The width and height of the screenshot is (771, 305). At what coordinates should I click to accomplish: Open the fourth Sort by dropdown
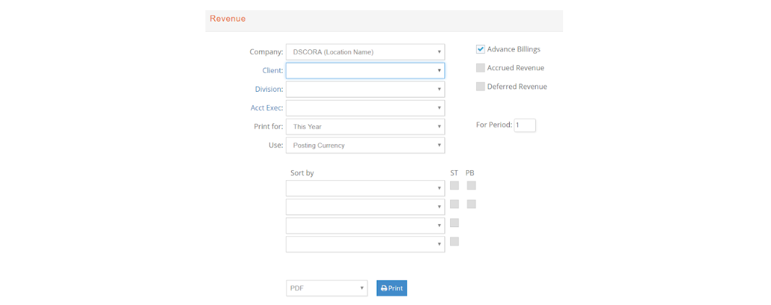tap(365, 244)
